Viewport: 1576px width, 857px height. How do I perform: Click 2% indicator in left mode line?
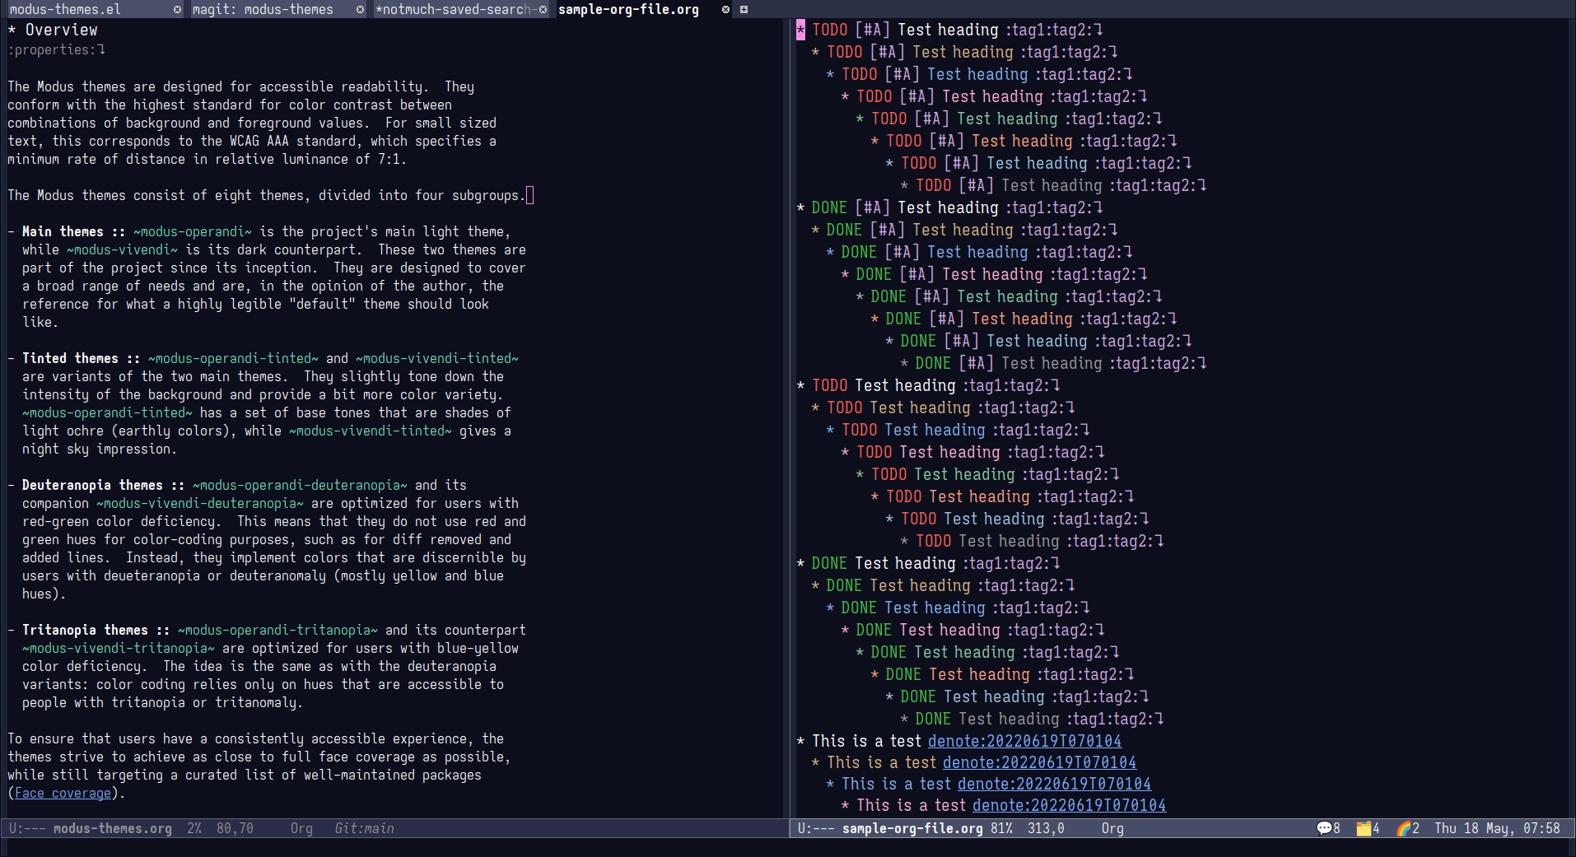pos(194,828)
